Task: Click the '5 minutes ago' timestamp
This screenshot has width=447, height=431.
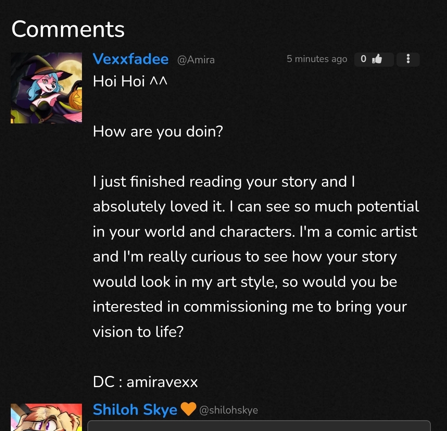Action: (317, 59)
